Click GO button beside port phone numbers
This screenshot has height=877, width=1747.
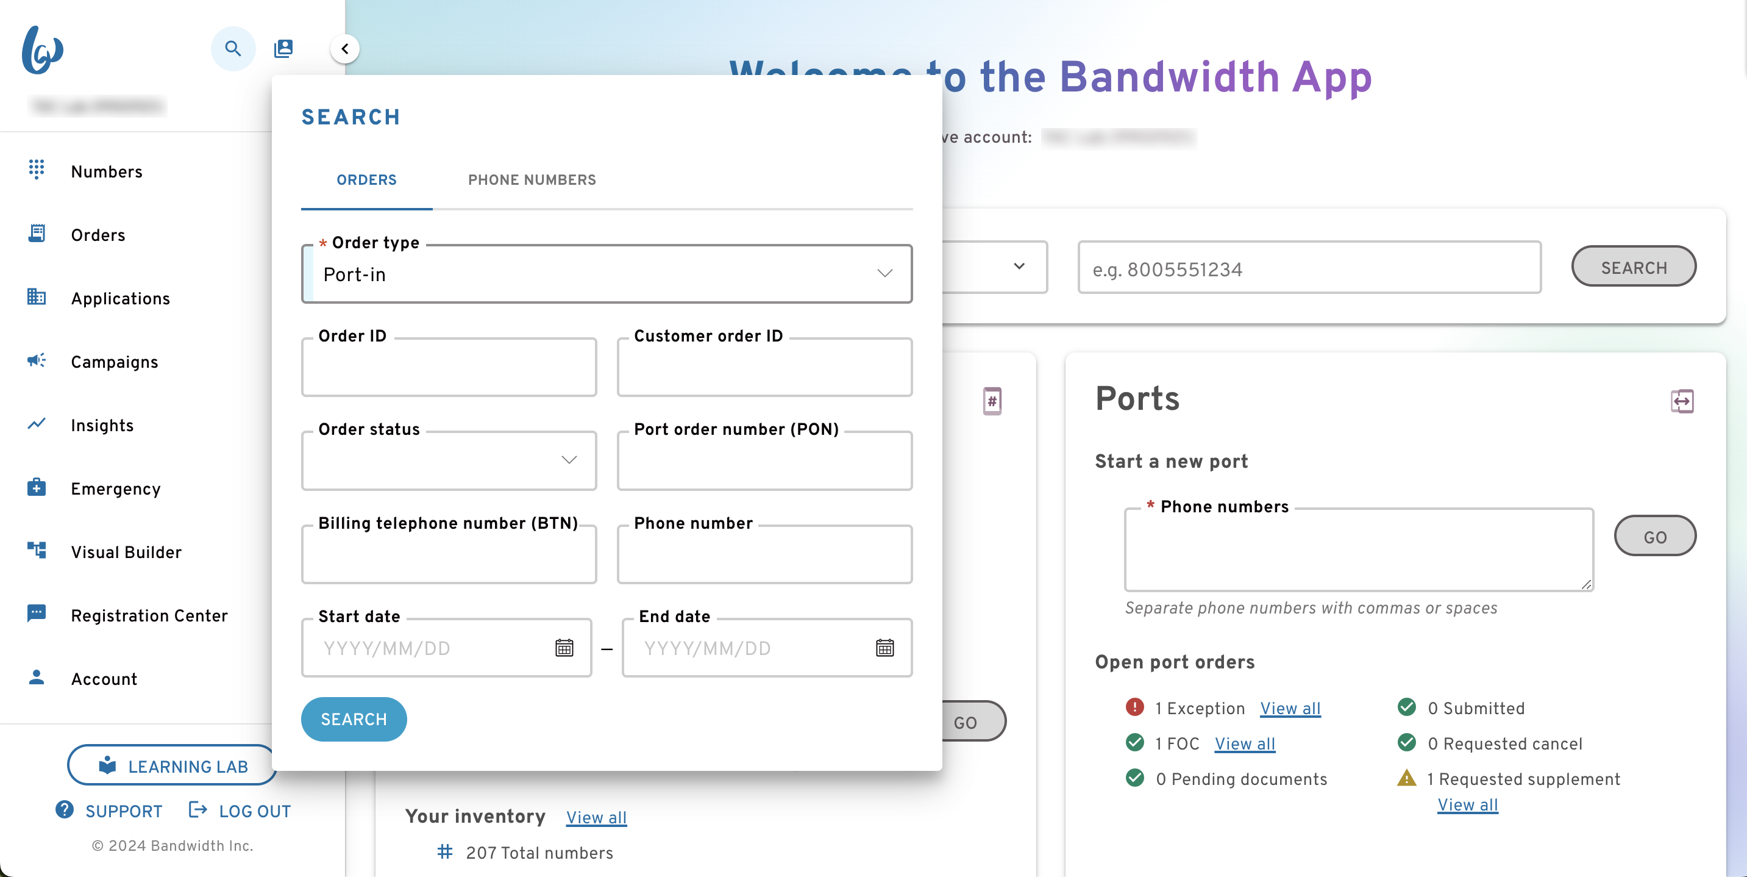[x=1656, y=536]
